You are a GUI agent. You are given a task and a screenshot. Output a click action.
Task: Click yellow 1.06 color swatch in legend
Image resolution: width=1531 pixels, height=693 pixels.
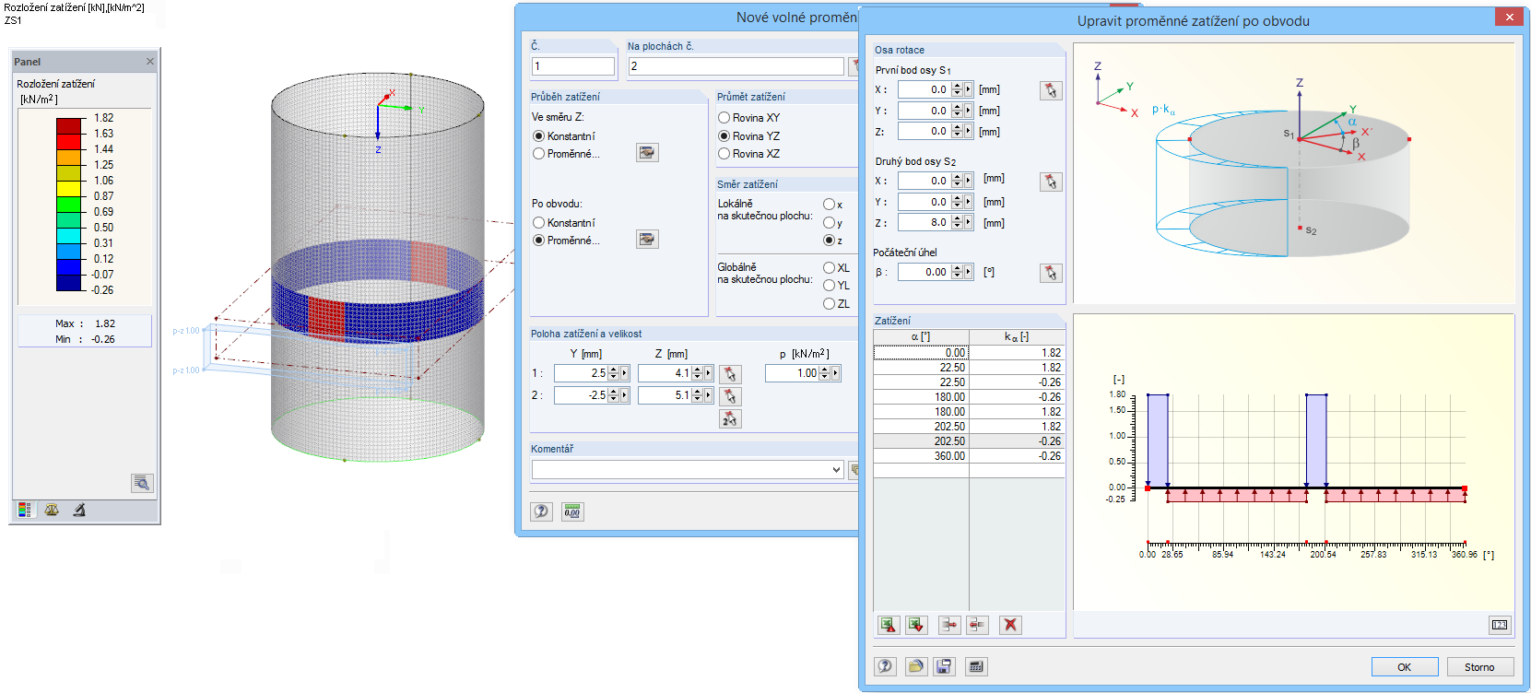coord(70,189)
